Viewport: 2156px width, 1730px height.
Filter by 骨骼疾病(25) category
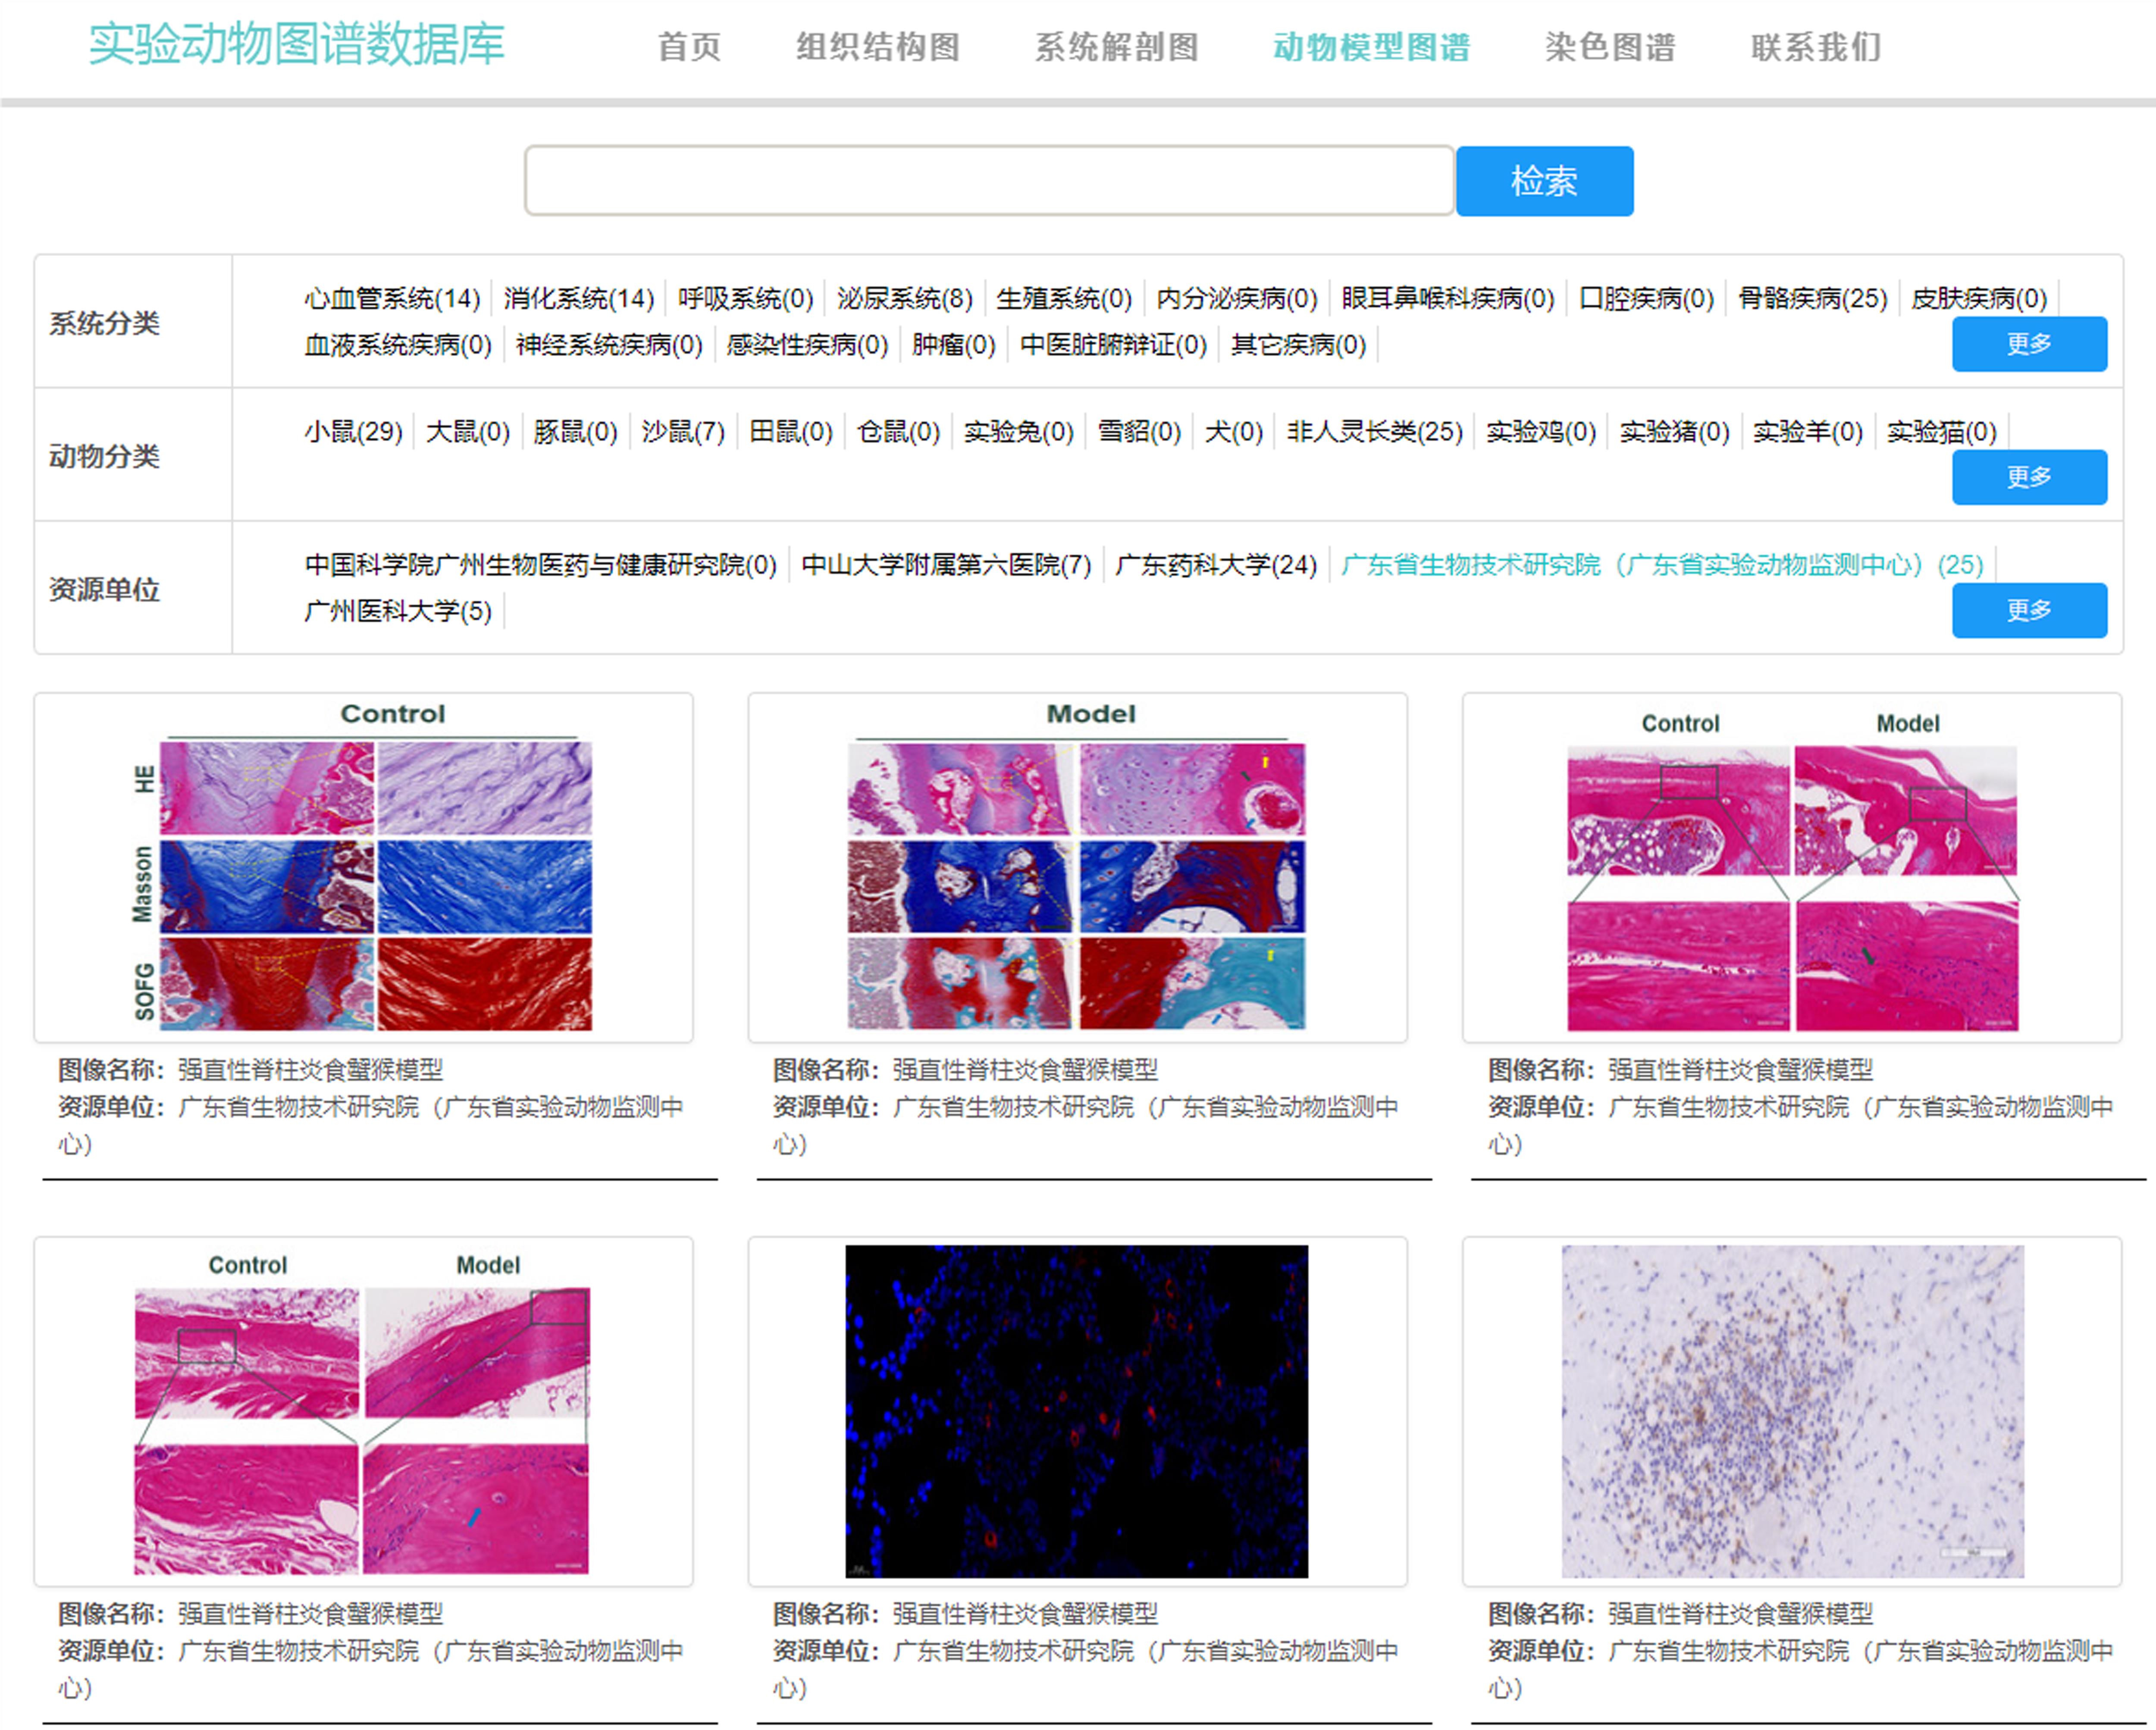[1811, 298]
